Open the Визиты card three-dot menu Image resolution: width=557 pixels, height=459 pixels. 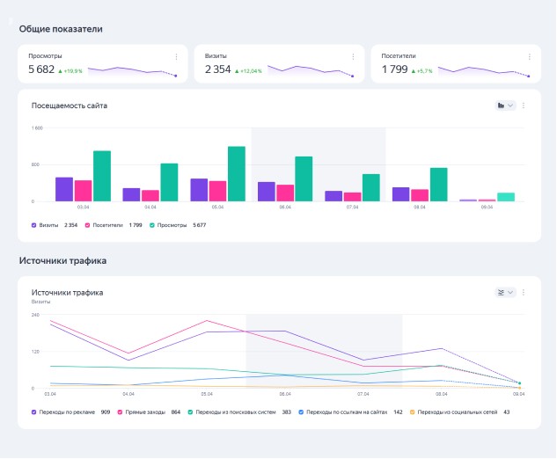pos(353,56)
